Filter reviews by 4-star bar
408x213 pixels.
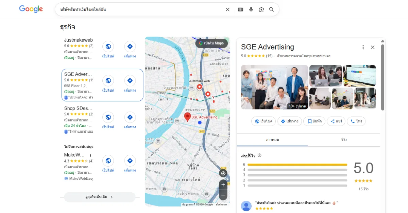point(297,170)
